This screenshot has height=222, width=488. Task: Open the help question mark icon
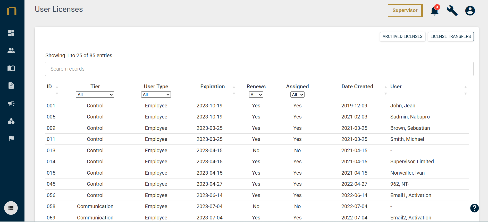coord(474,208)
